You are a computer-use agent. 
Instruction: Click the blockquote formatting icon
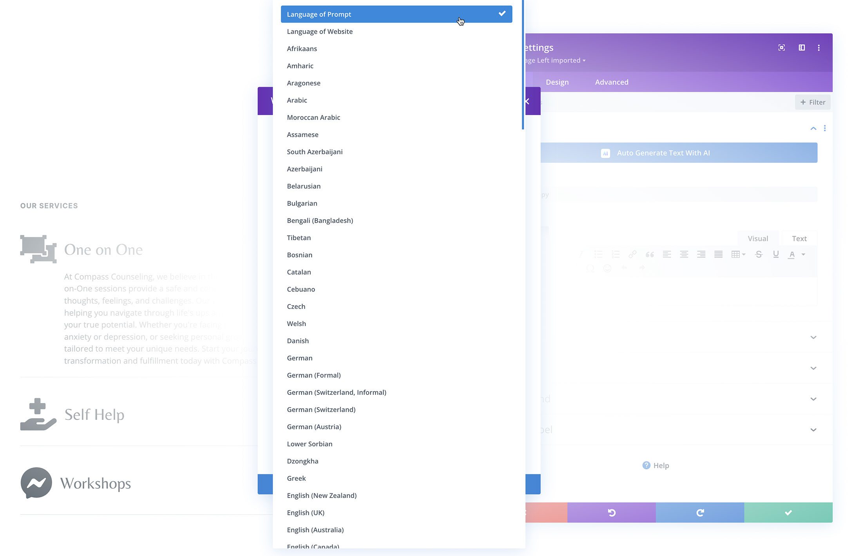[650, 254]
